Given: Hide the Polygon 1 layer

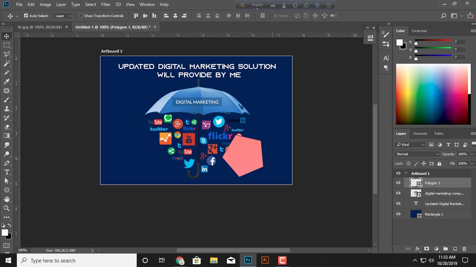Looking at the screenshot, I should point(398,183).
